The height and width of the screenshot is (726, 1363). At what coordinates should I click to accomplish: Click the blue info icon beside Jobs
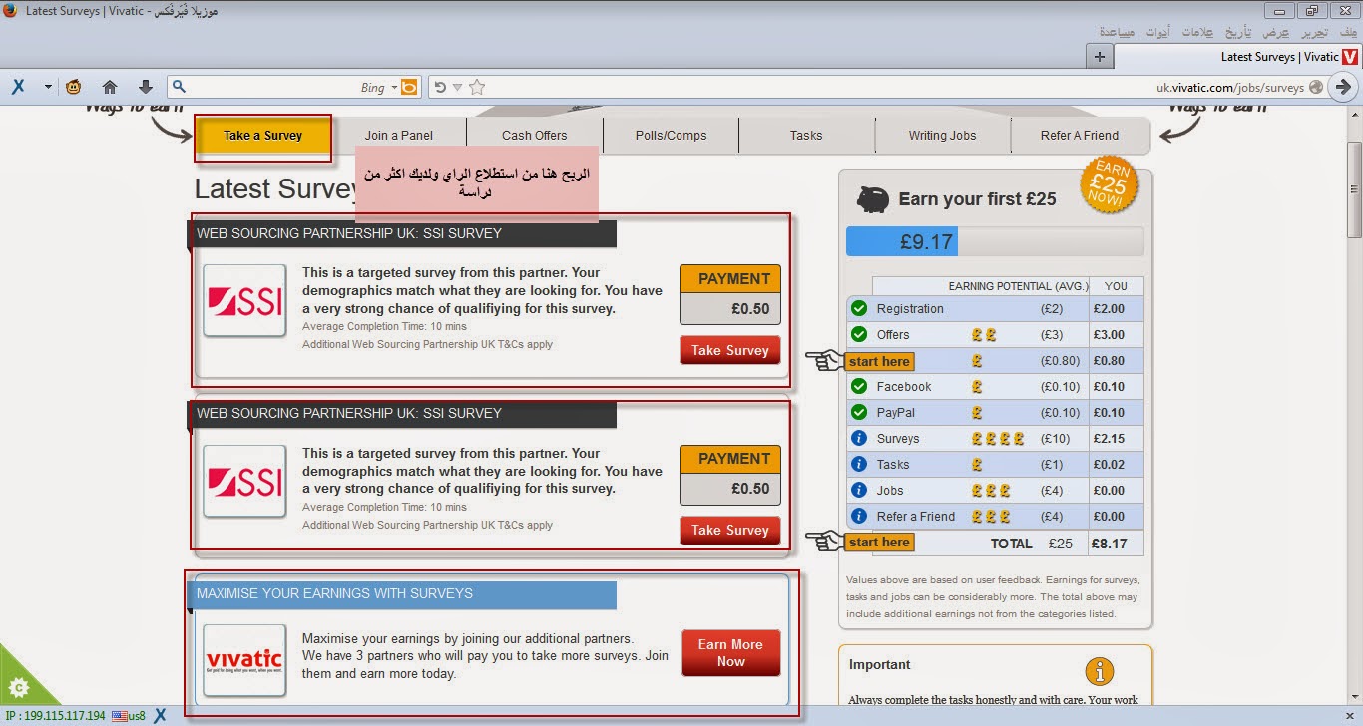[x=858, y=491]
